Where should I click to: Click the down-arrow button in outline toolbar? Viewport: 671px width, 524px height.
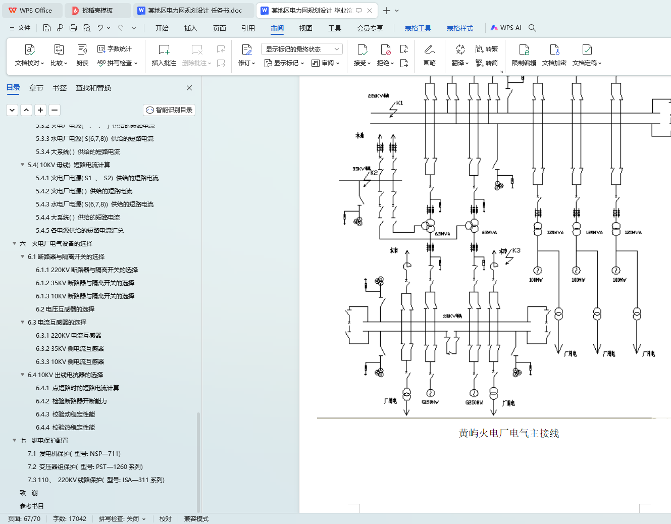click(12, 110)
